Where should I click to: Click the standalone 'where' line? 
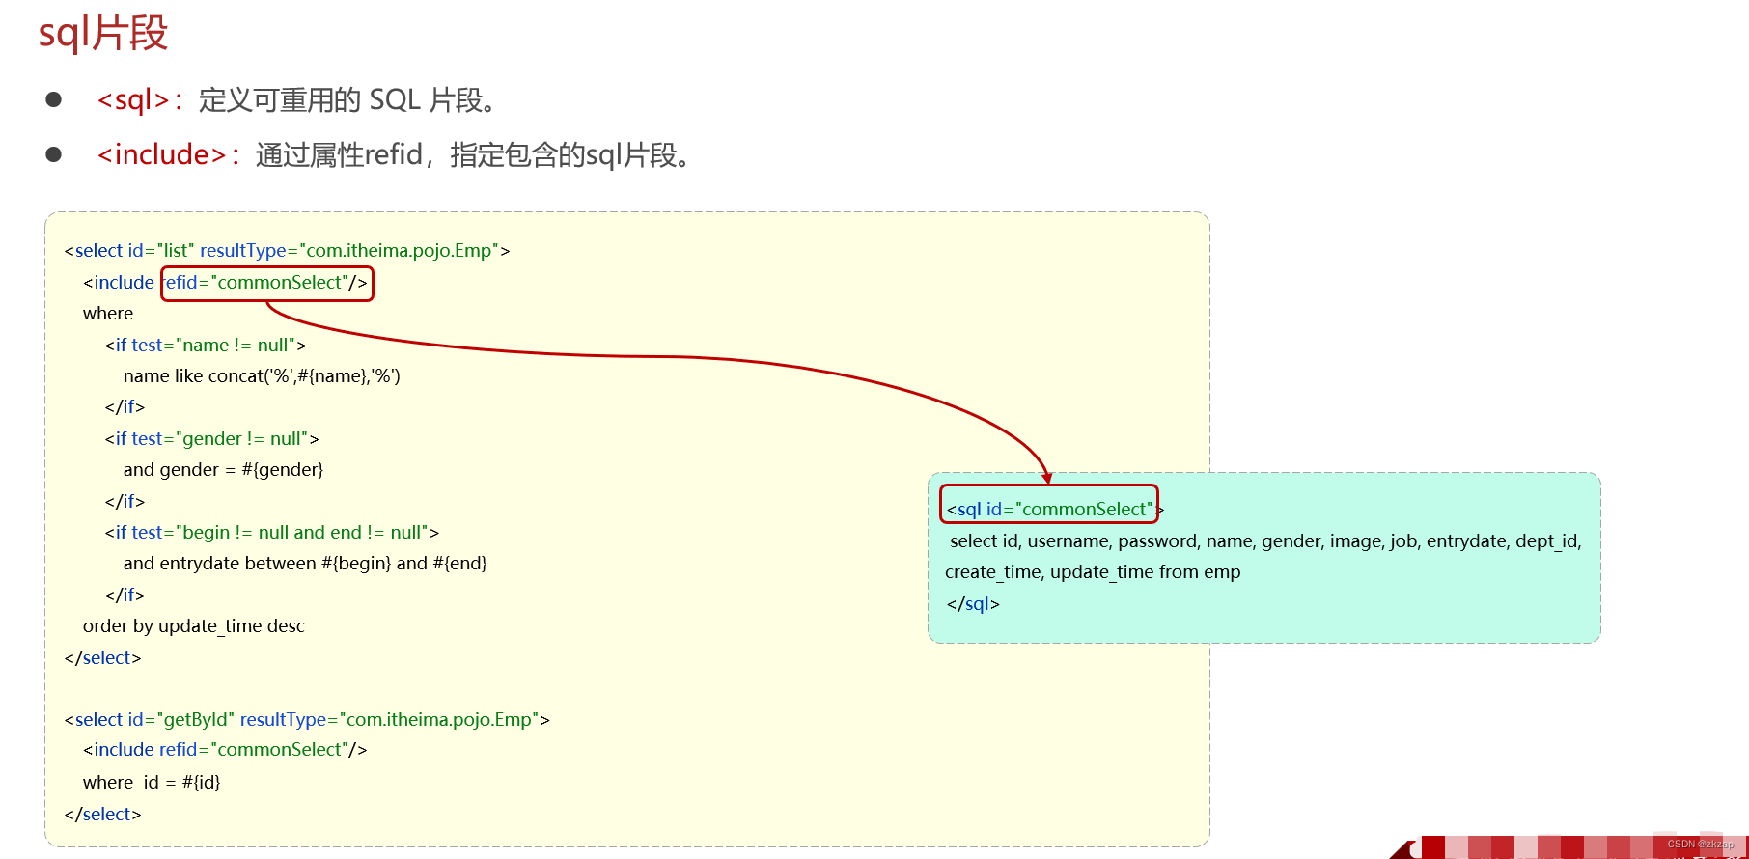(108, 314)
